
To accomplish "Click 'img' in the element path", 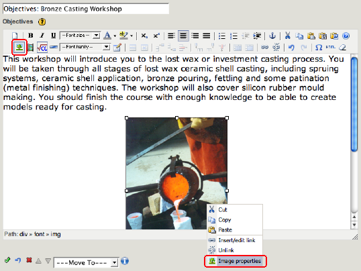I will tap(56, 235).
